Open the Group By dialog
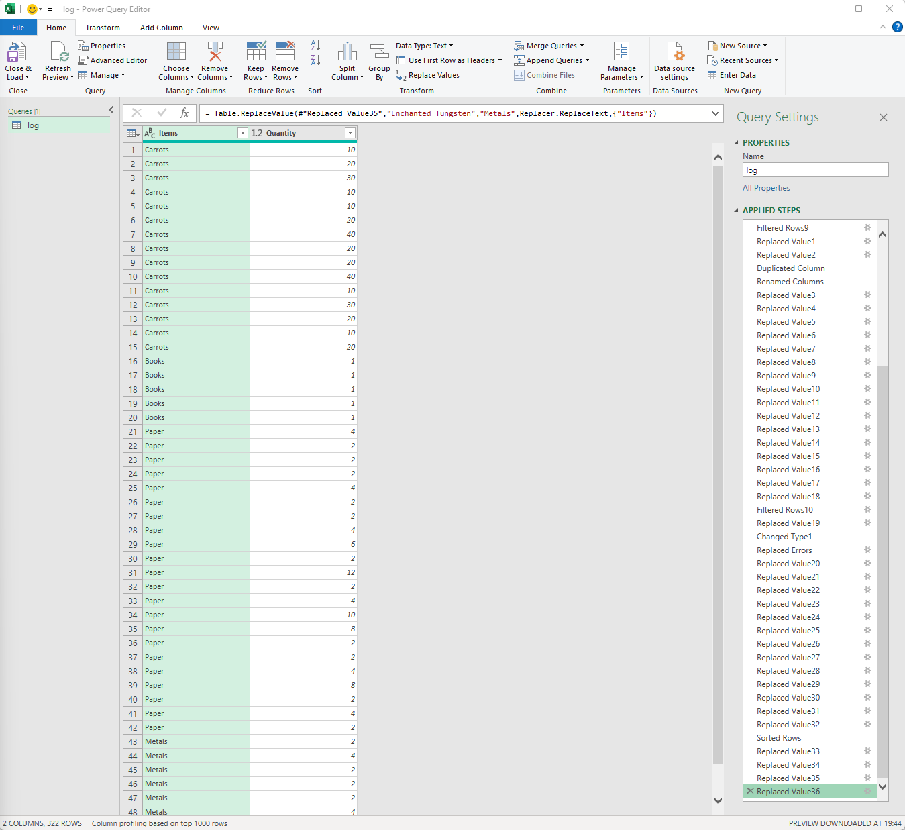 pyautogui.click(x=379, y=60)
